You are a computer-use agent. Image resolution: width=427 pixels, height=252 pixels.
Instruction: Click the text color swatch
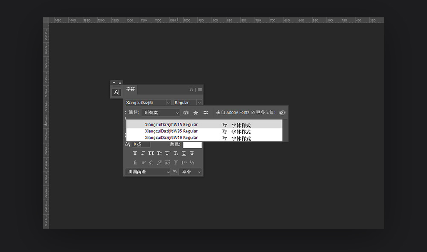tap(192, 144)
